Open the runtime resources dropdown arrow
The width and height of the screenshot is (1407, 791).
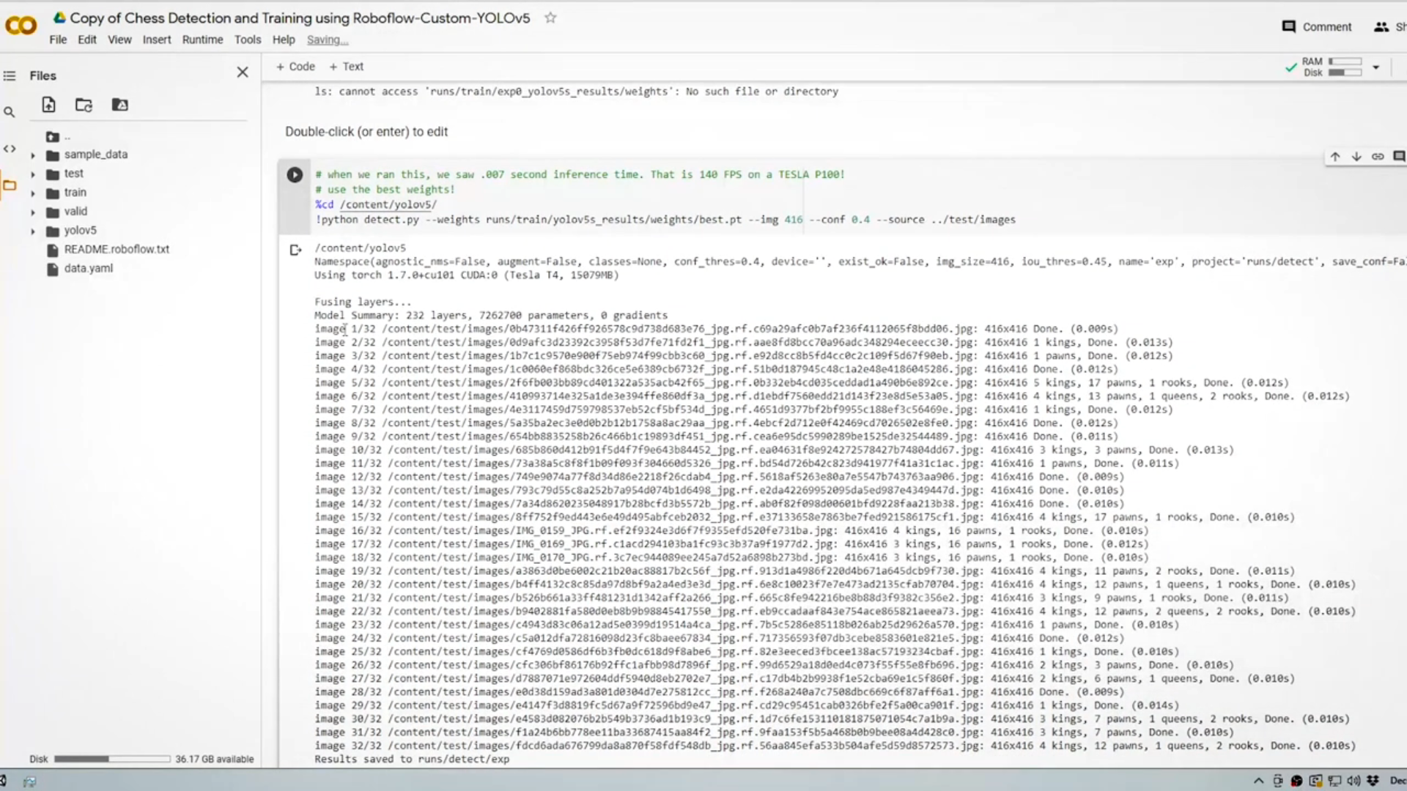click(1375, 67)
